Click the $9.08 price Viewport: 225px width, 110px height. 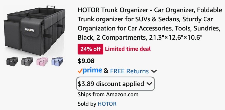[86, 61]
